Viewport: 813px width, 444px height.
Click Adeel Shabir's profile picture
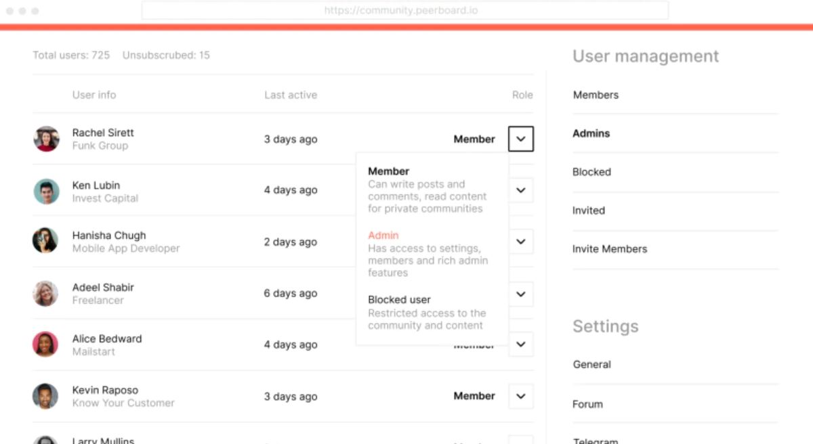pos(45,293)
